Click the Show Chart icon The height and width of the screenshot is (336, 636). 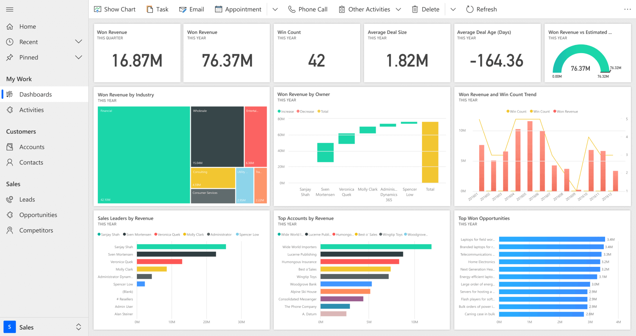click(x=98, y=9)
